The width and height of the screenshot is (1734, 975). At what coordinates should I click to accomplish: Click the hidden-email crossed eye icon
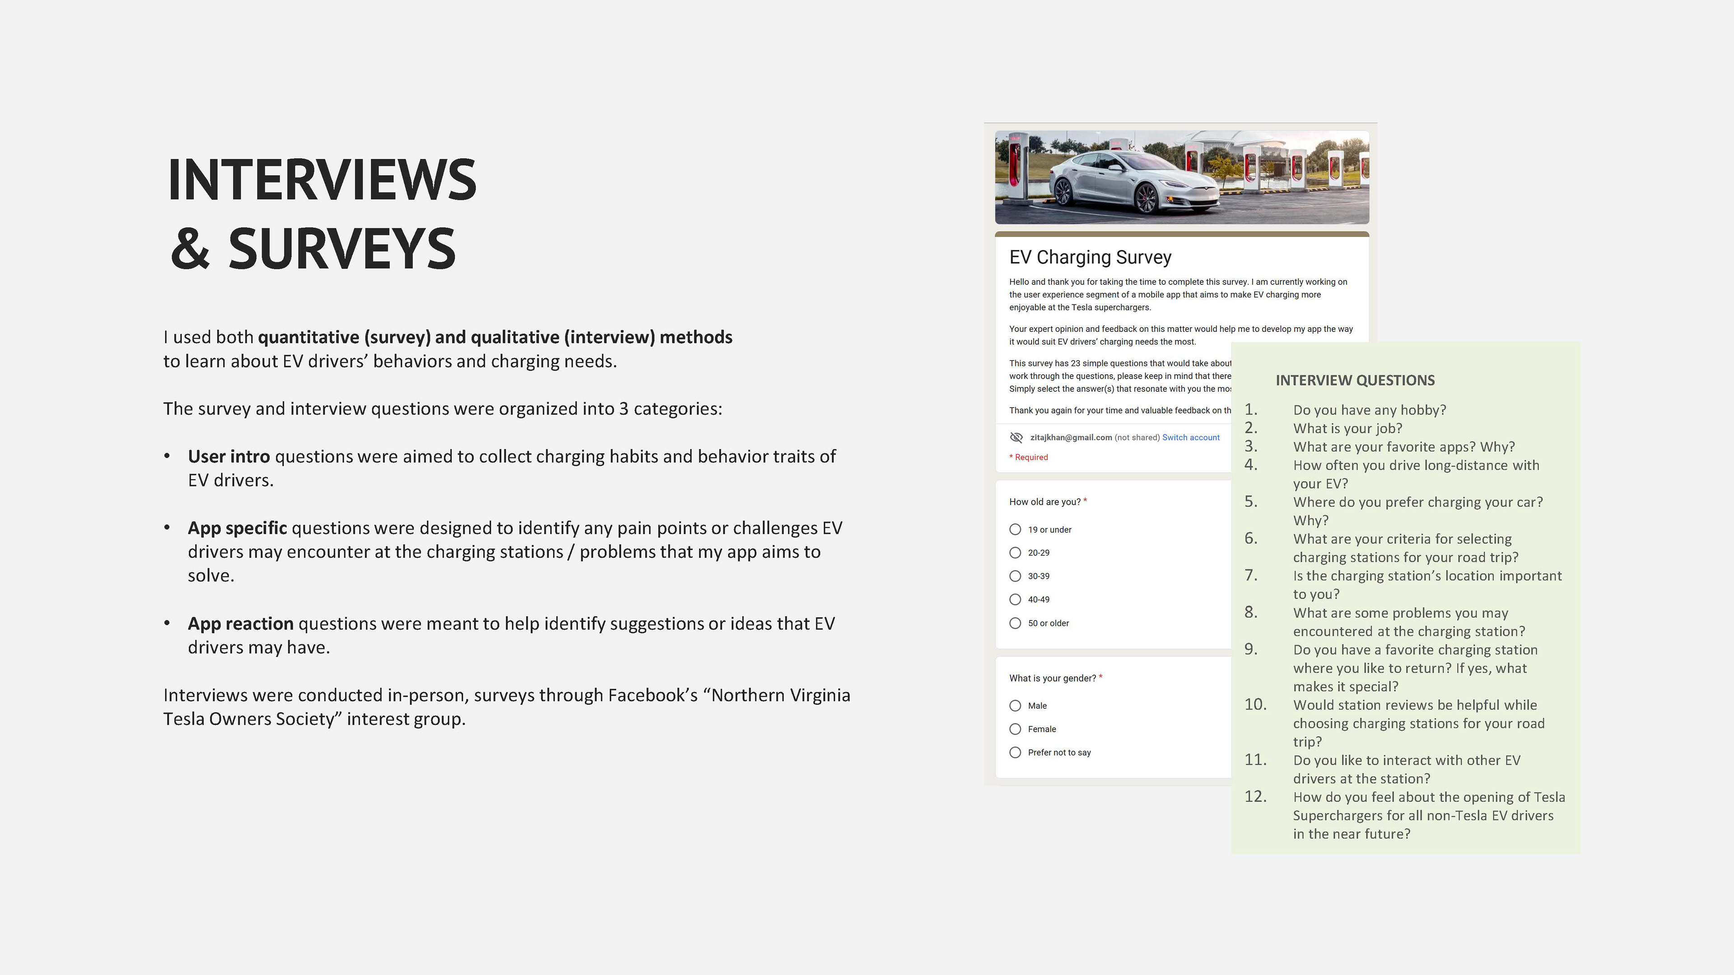coord(1016,437)
